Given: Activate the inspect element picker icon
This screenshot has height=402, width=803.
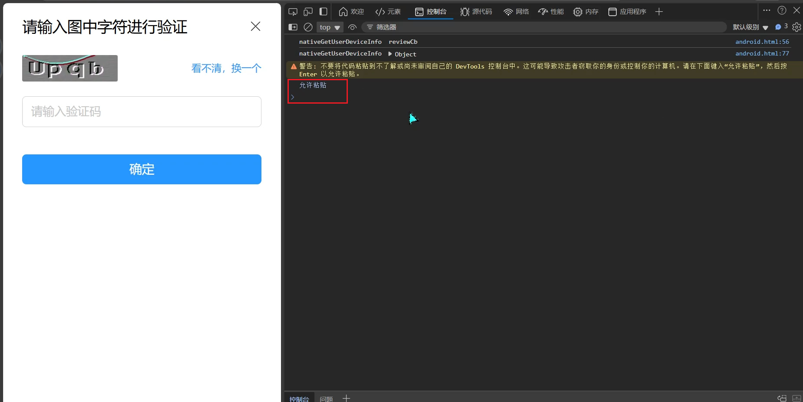Looking at the screenshot, I should pos(293,12).
